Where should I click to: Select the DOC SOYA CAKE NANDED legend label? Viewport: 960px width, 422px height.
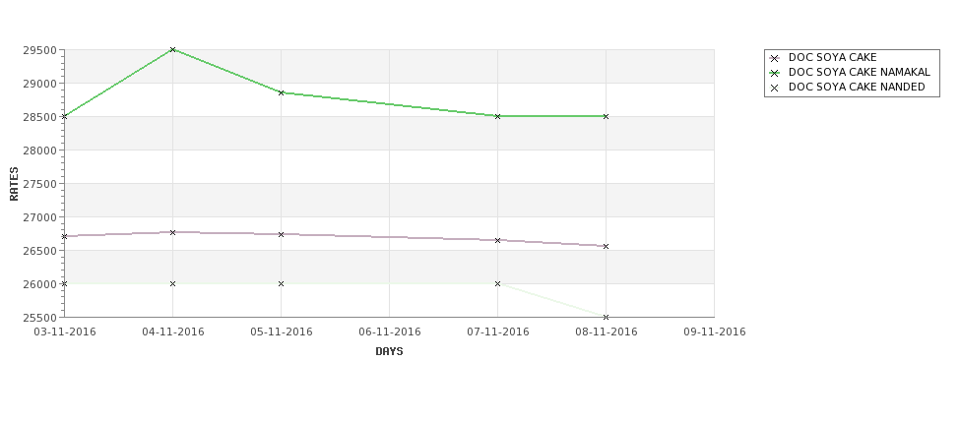(x=857, y=87)
